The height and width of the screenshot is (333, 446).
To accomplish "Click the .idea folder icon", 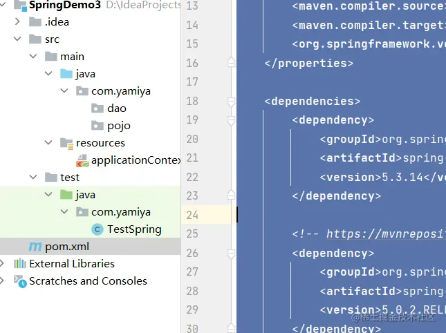I will click(x=35, y=22).
